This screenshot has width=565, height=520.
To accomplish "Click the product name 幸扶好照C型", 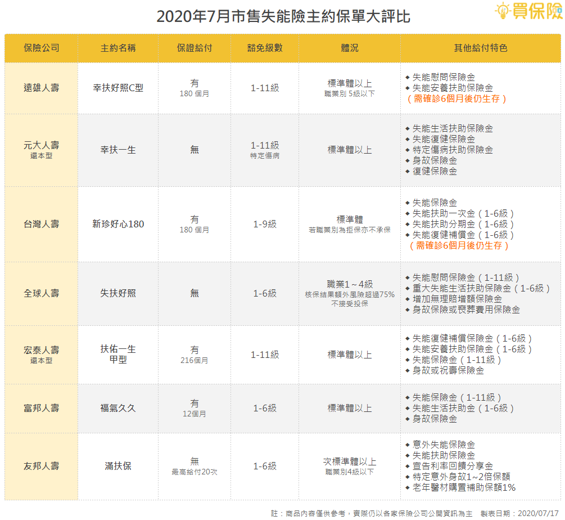I will (x=118, y=88).
